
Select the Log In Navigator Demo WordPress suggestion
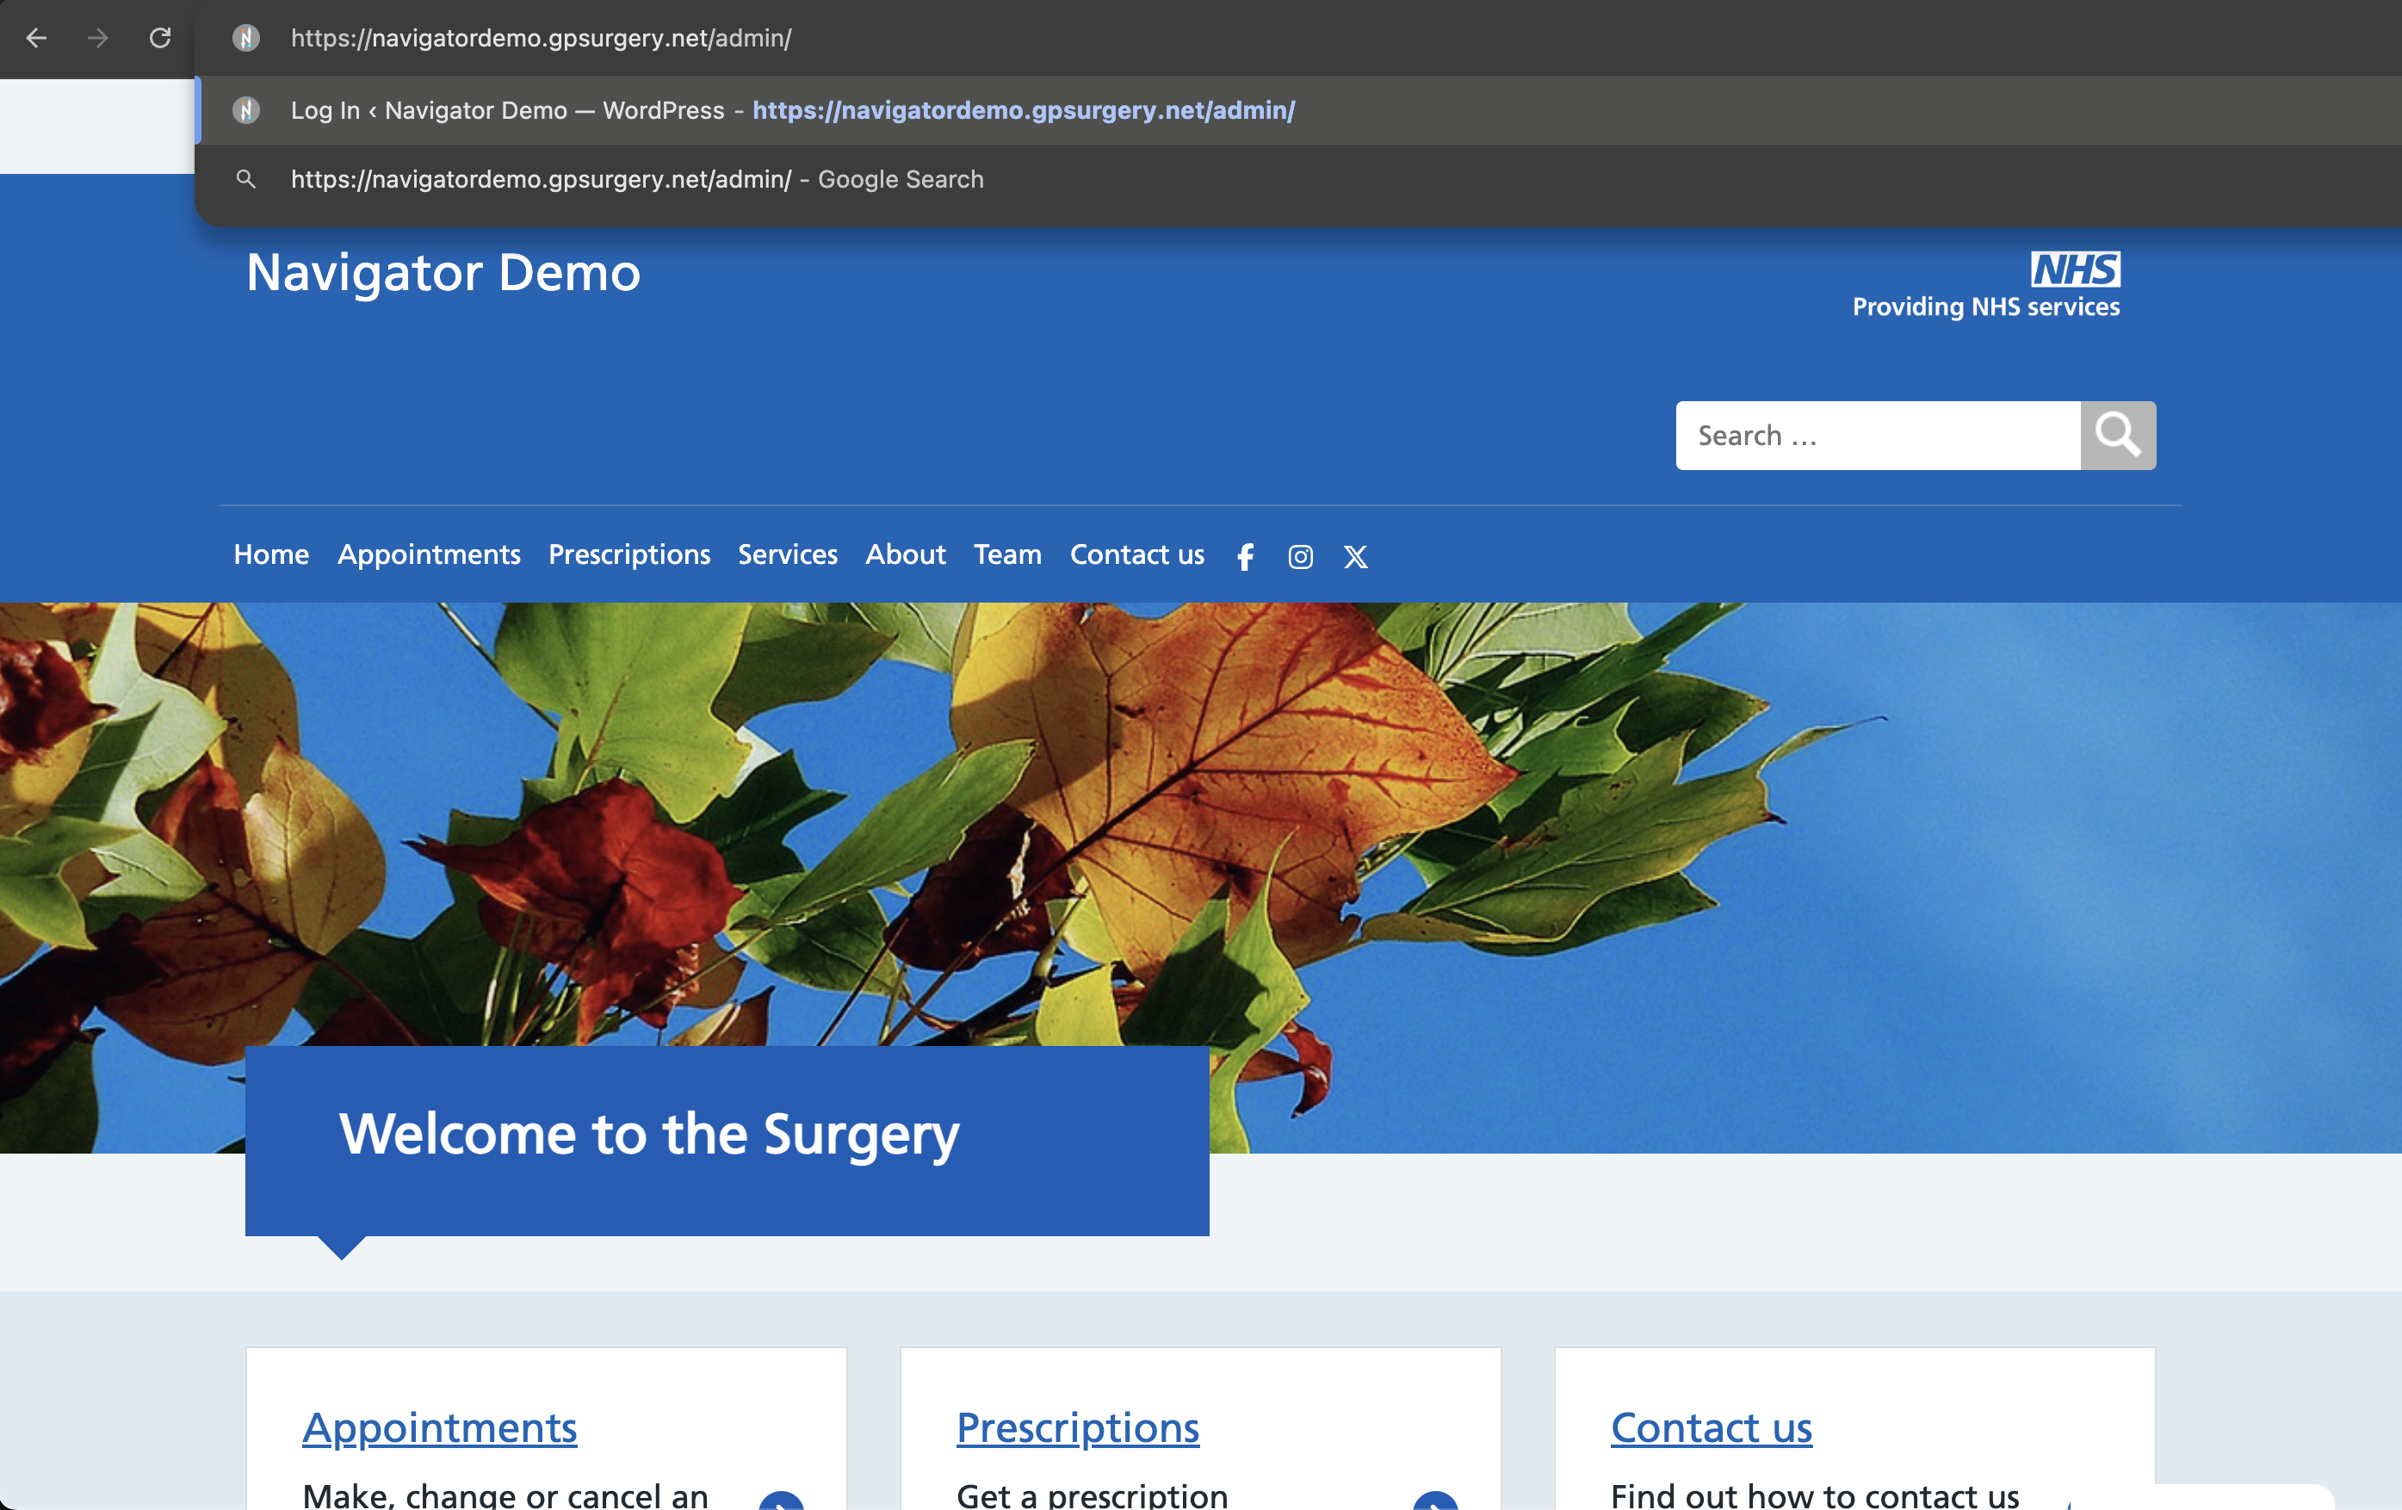1297,109
